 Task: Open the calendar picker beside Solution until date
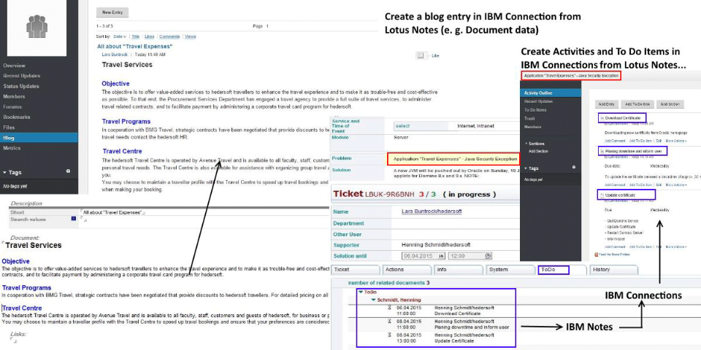[x=441, y=256]
